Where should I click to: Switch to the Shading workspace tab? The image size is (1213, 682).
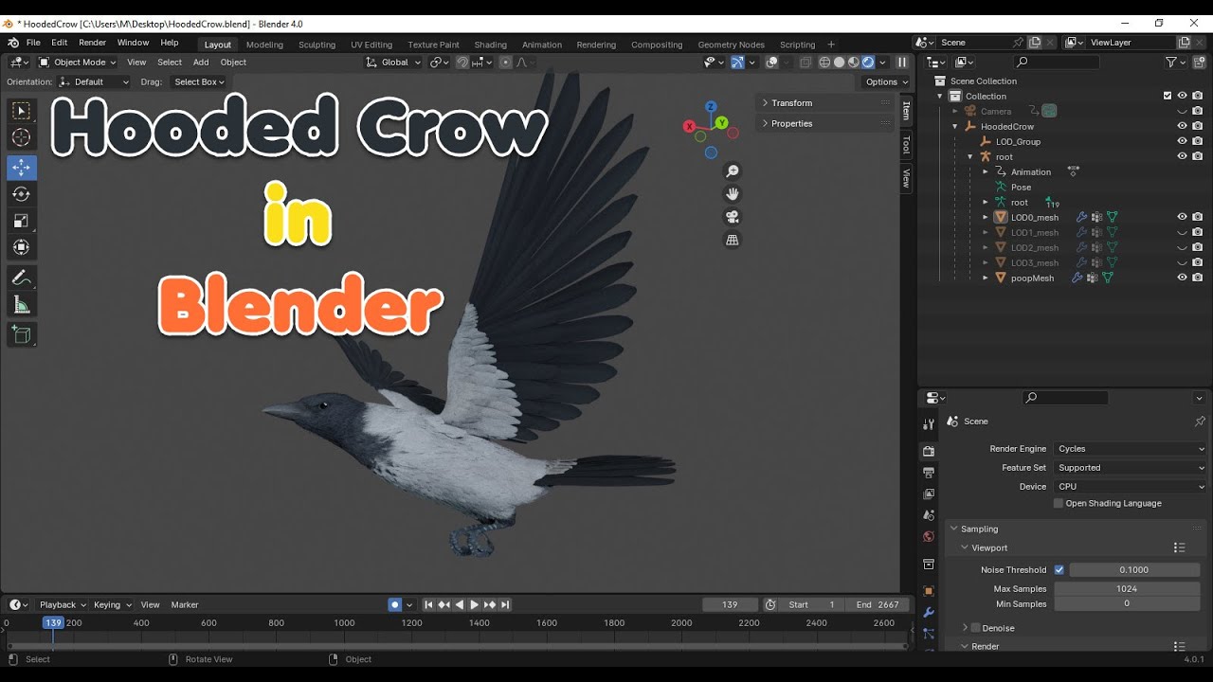[x=490, y=45]
